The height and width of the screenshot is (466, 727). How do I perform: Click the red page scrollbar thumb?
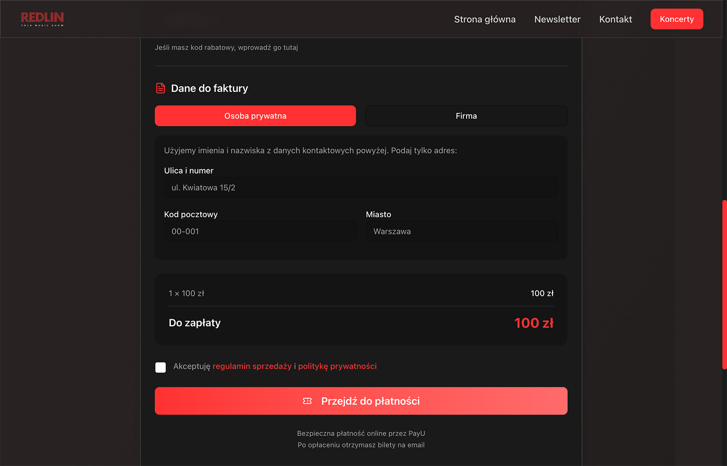click(x=724, y=284)
